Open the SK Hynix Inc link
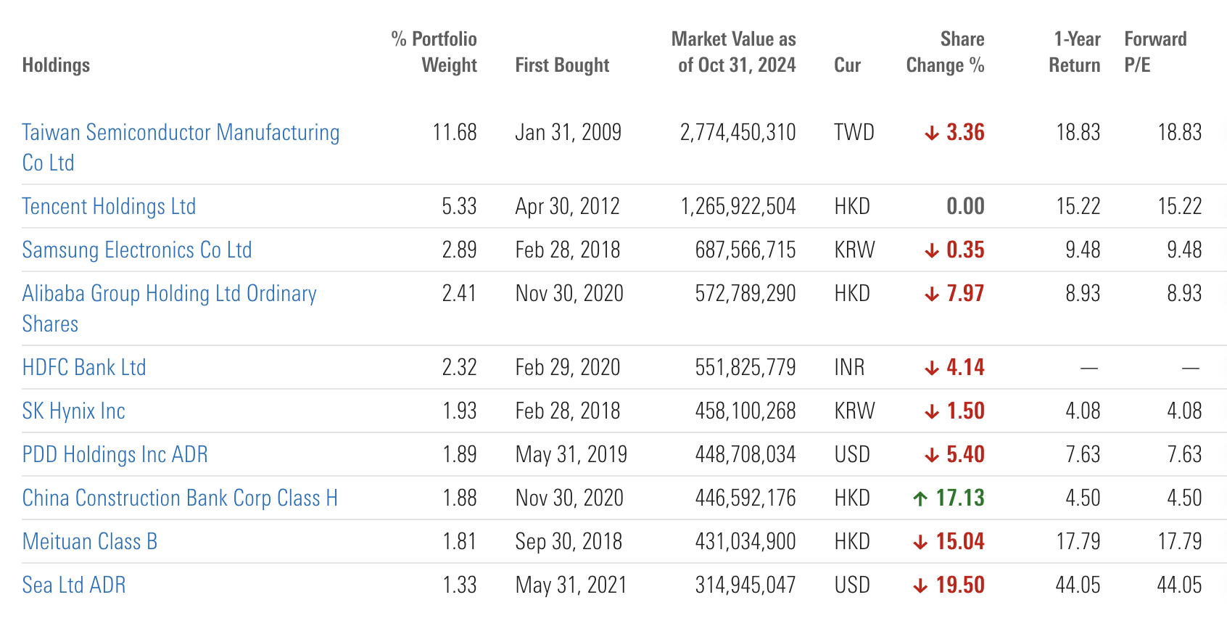The height and width of the screenshot is (621, 1227). coord(74,411)
